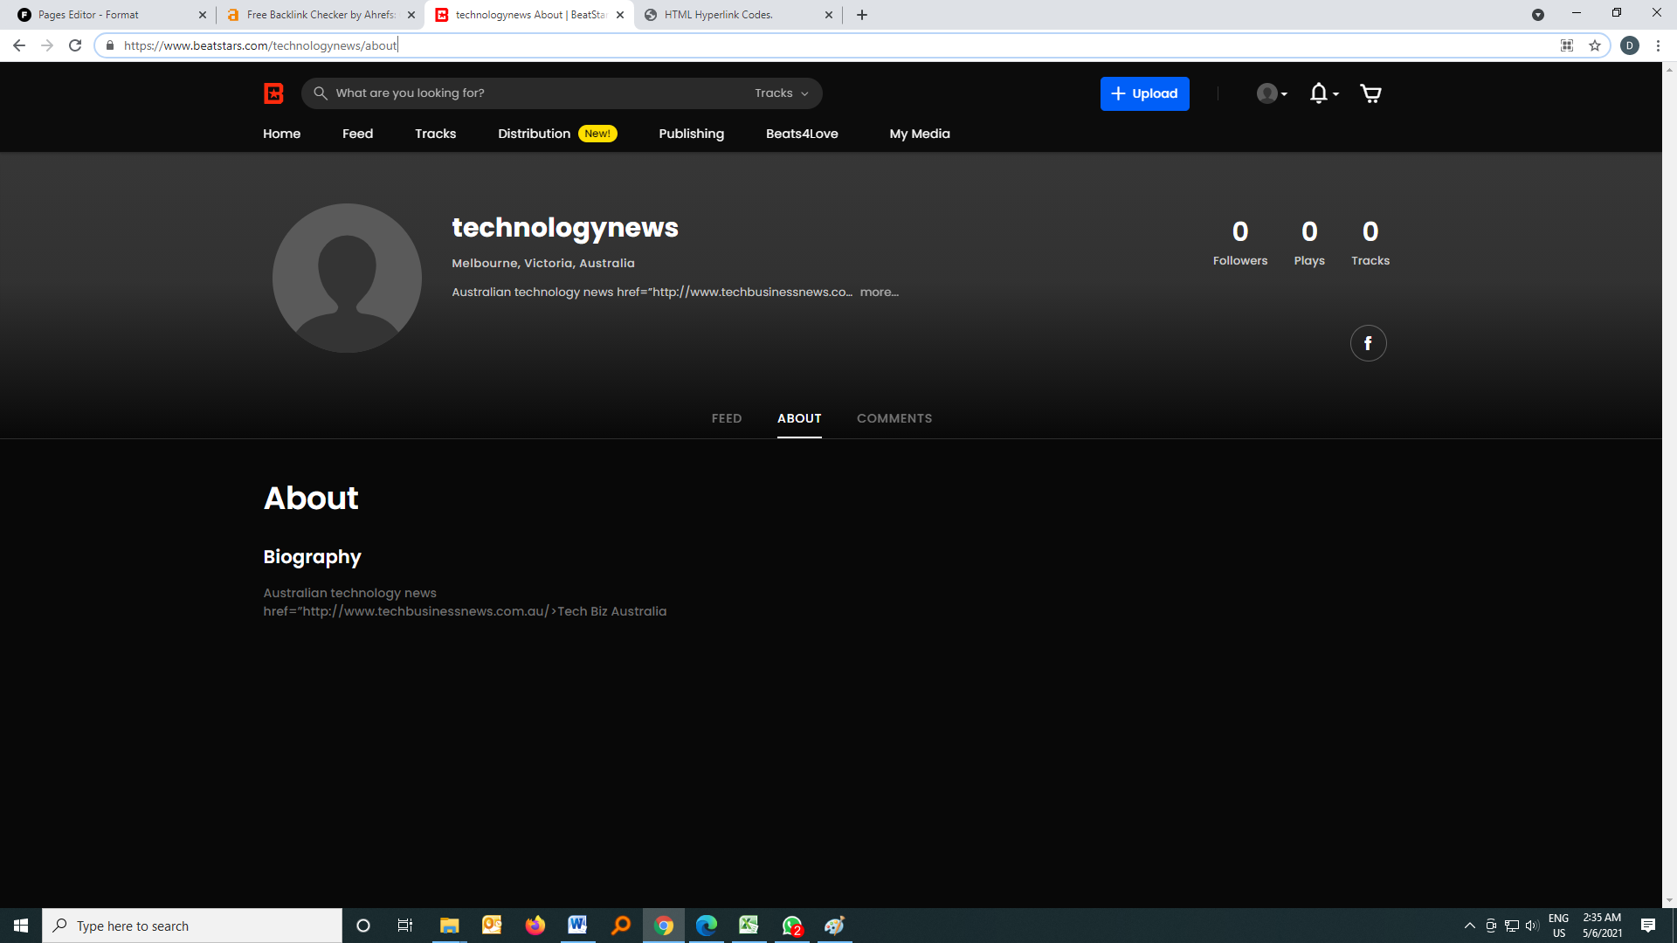The height and width of the screenshot is (943, 1677).
Task: Click the page vertical scrollbar
Action: pos(1669,485)
